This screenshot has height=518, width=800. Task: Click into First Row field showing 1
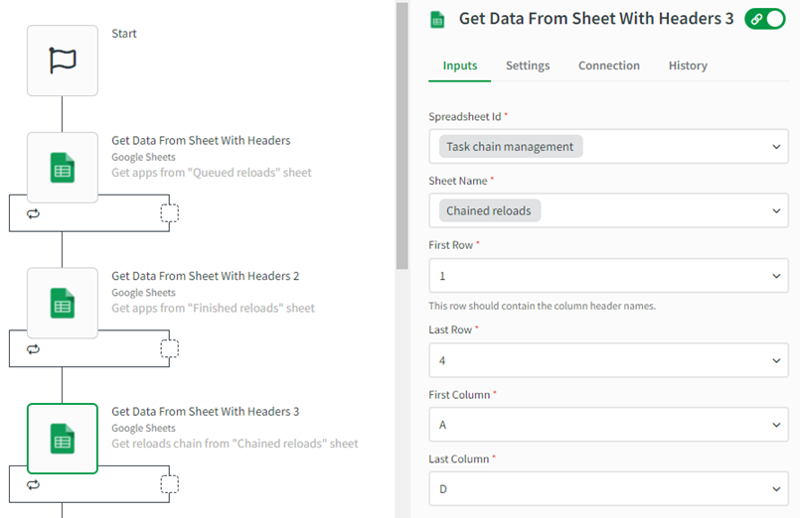[x=608, y=276]
